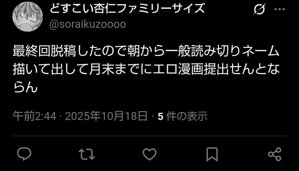The height and width of the screenshot is (171, 299).
Task: Click the bold number 5 in views
Action: coord(161,116)
